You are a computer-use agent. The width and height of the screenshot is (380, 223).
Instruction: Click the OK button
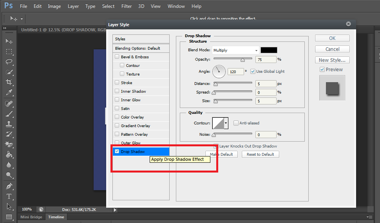click(x=332, y=38)
